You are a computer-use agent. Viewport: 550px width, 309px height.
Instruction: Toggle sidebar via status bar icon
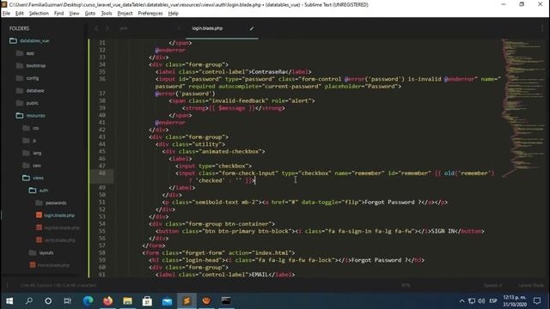[8, 285]
